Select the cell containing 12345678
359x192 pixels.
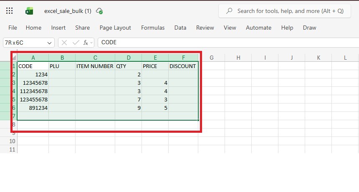click(x=33, y=83)
